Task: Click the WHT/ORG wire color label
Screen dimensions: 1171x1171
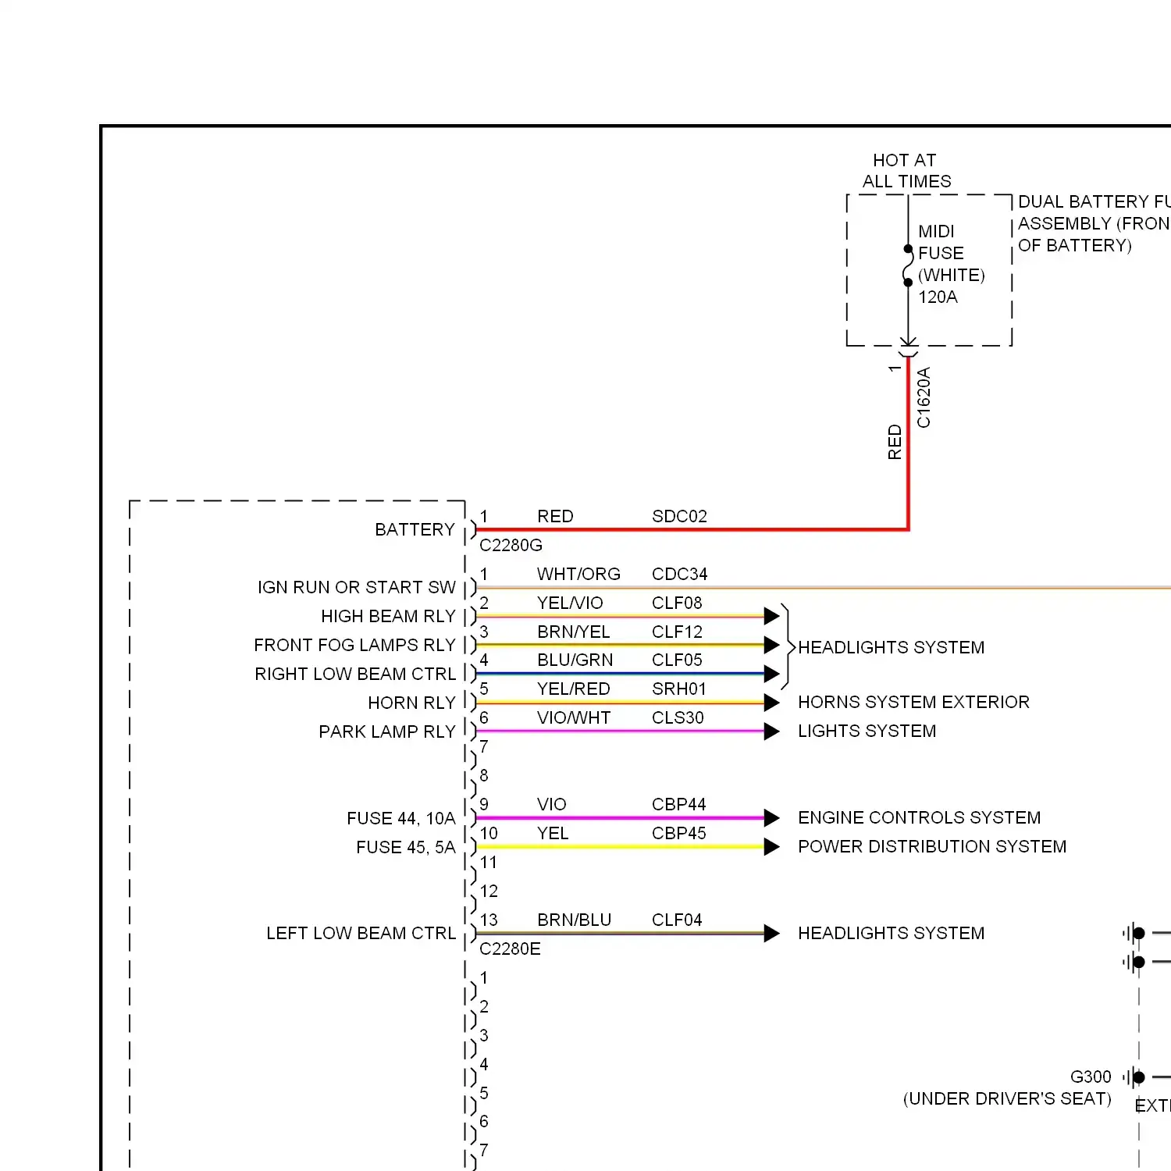Action: [578, 574]
